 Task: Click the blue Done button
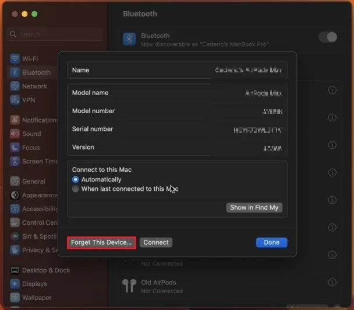coord(271,242)
